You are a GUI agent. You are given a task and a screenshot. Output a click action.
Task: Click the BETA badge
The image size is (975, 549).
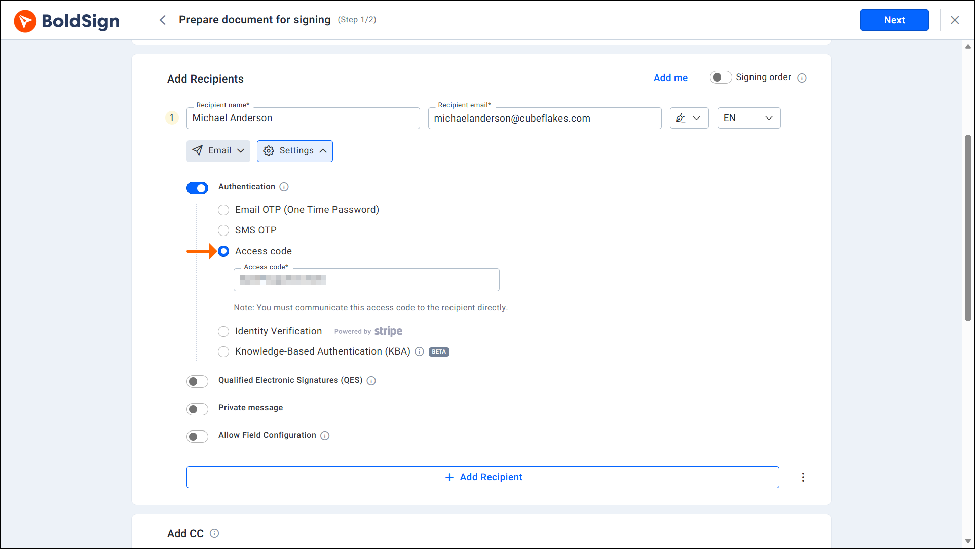click(x=439, y=351)
